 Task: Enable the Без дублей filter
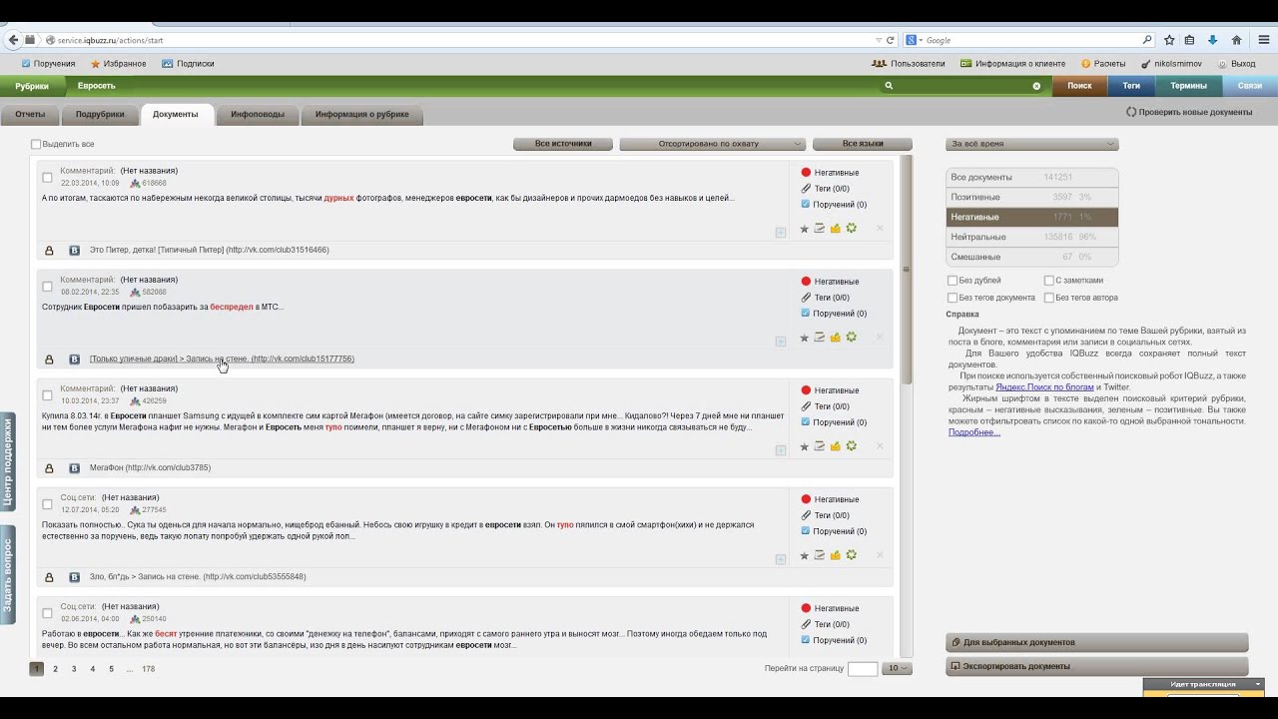(953, 281)
